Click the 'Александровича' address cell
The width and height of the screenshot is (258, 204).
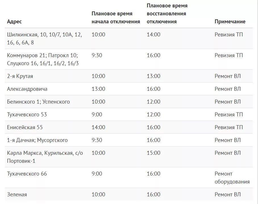(27, 89)
